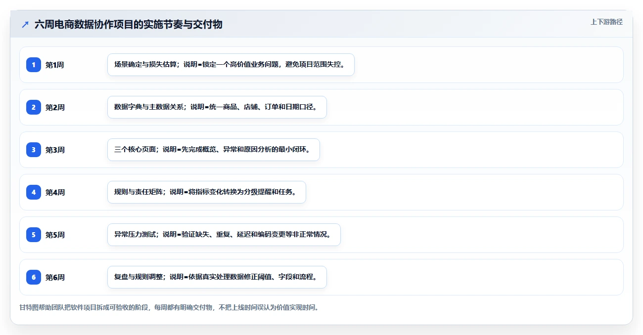Open the 数据字典与主数据关系 deliverable card

(217, 107)
